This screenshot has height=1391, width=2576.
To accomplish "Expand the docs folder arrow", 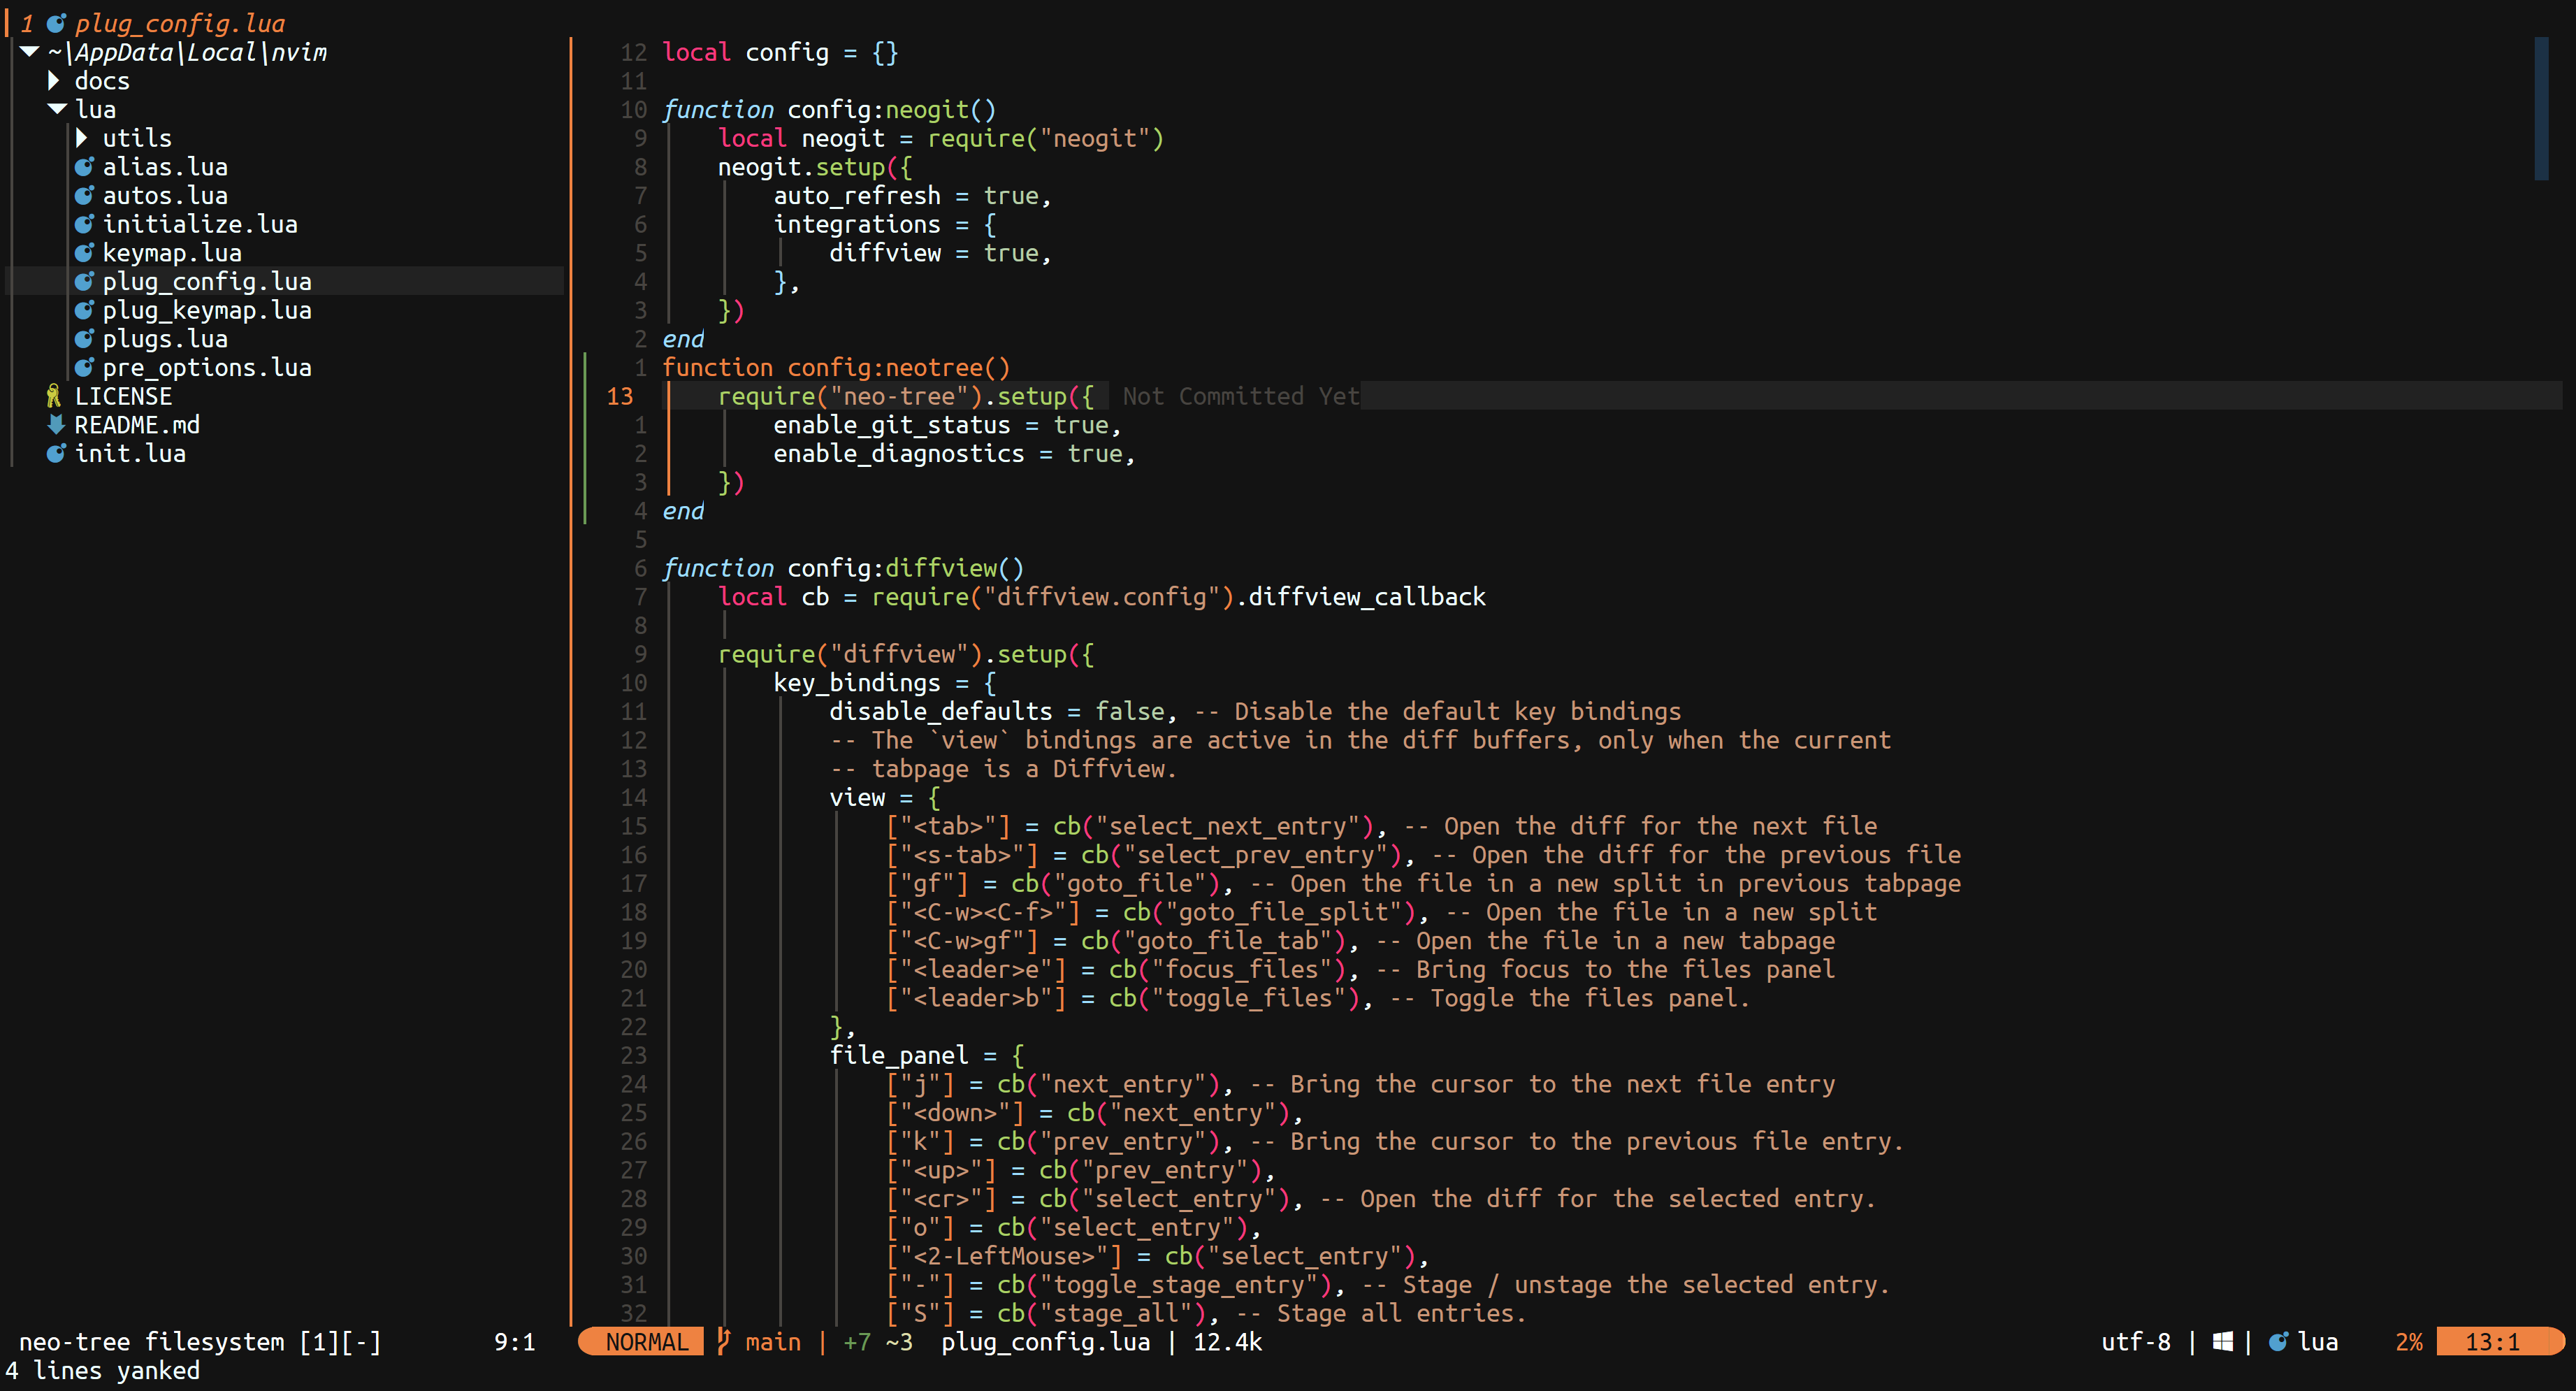I will pyautogui.click(x=54, y=81).
